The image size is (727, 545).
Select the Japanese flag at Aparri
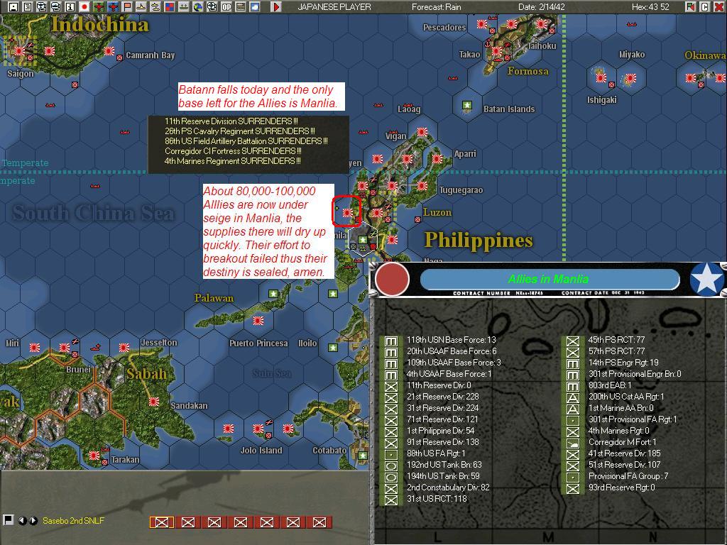pos(437,159)
